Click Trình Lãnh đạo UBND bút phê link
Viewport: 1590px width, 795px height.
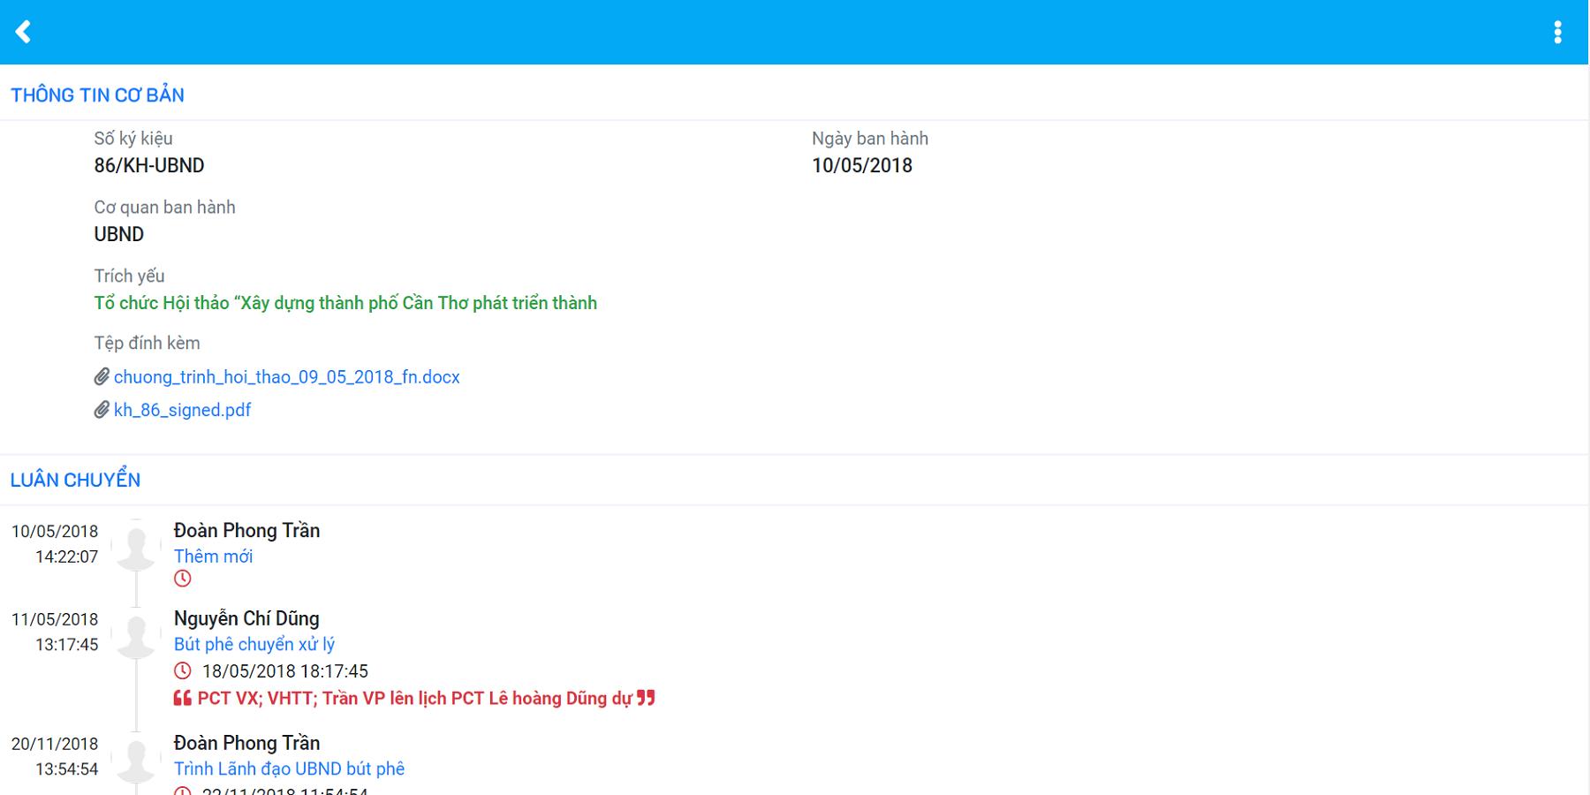pyautogui.click(x=289, y=768)
